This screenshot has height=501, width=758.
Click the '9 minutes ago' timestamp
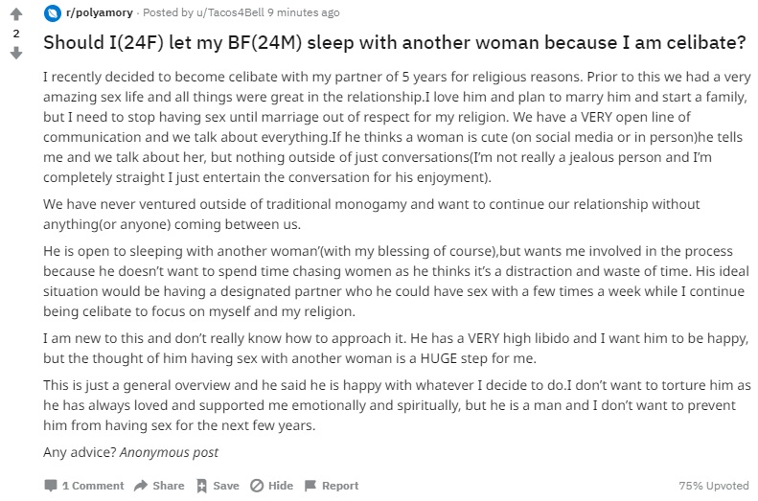pyautogui.click(x=304, y=12)
